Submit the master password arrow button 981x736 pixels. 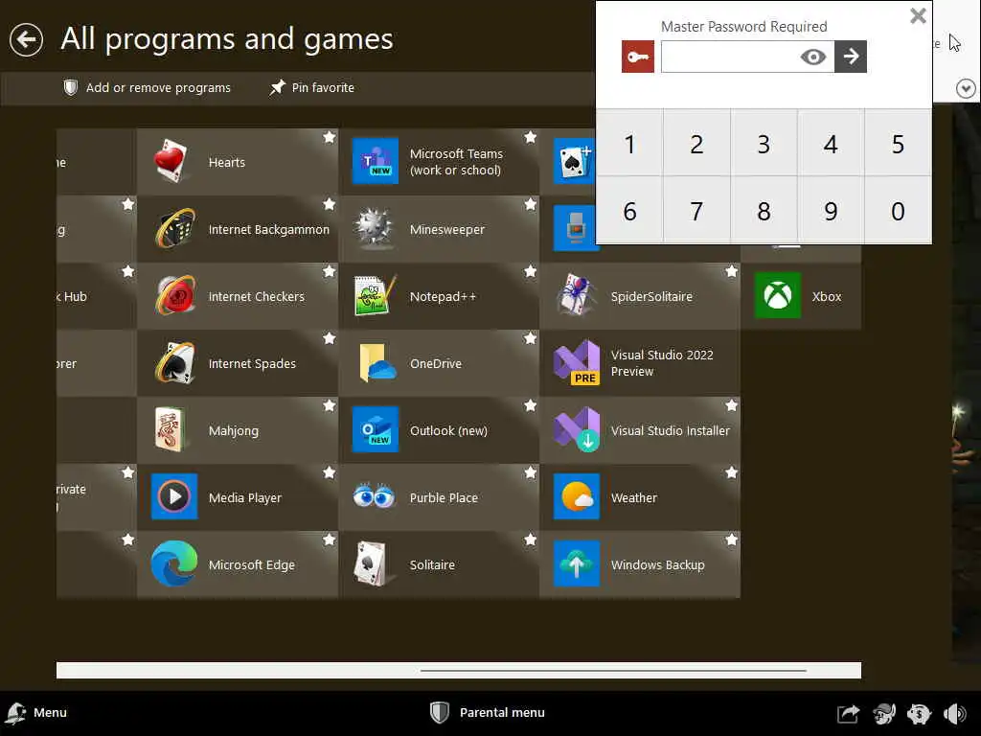[851, 57]
